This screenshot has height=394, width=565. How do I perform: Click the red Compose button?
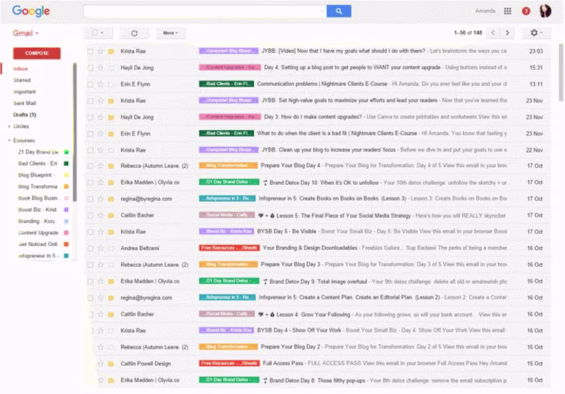(37, 53)
